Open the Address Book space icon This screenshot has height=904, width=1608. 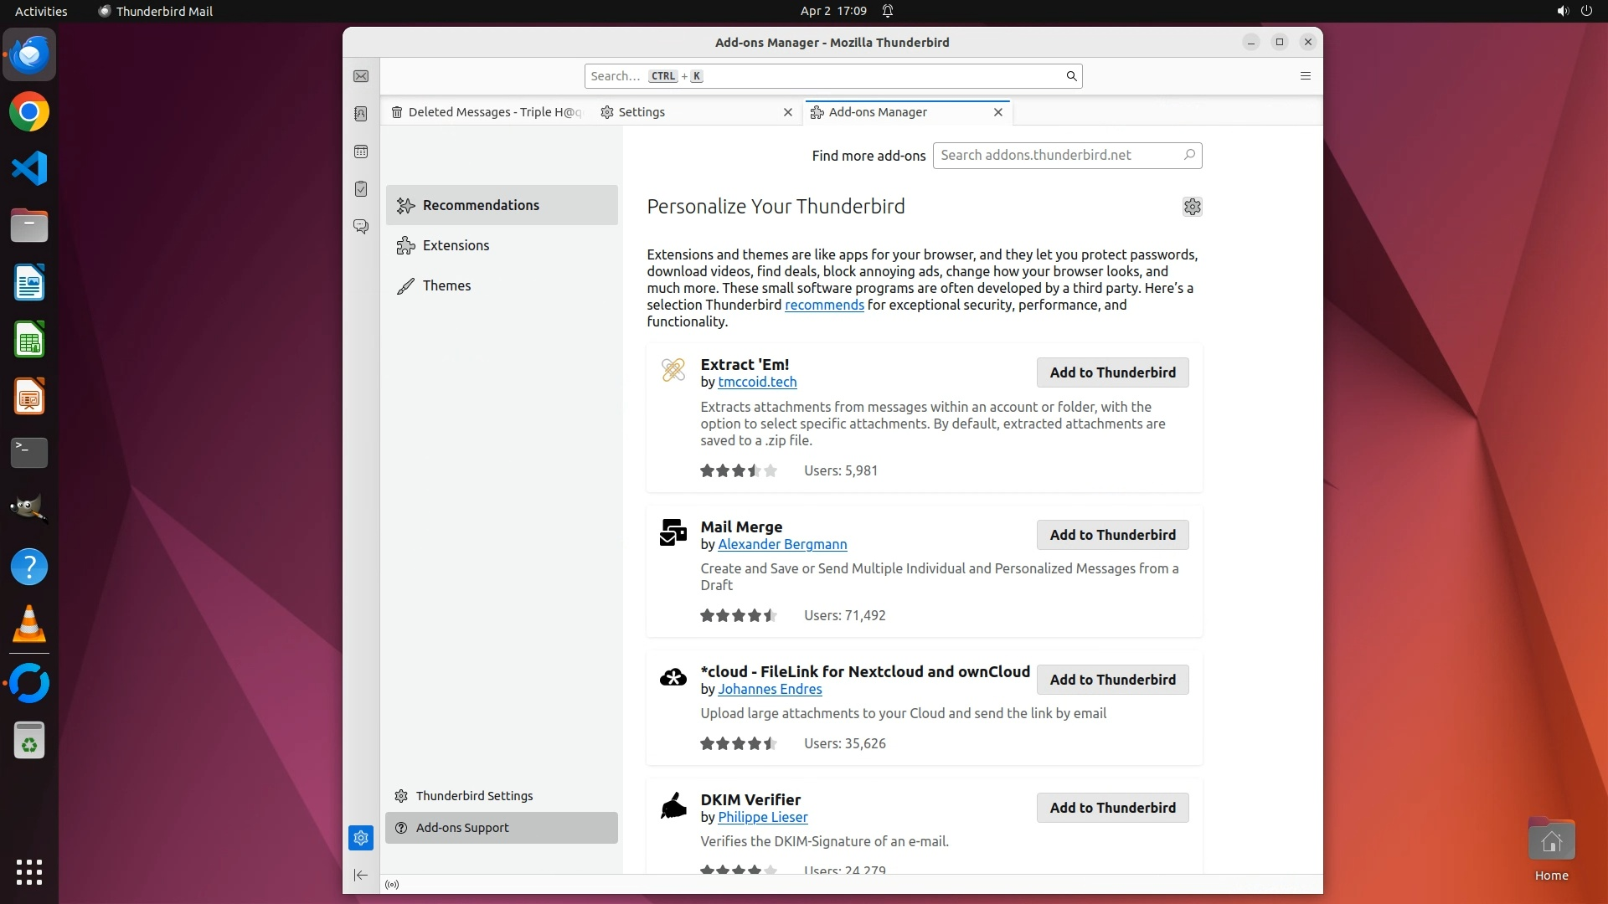tap(361, 114)
